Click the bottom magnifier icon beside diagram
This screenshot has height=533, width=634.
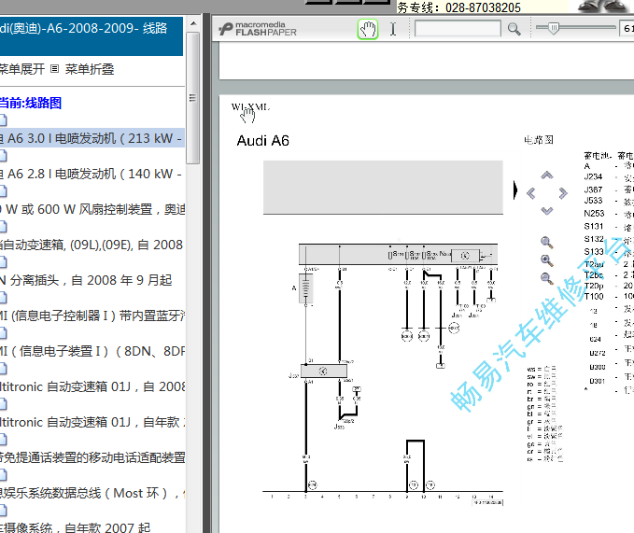coord(546,278)
